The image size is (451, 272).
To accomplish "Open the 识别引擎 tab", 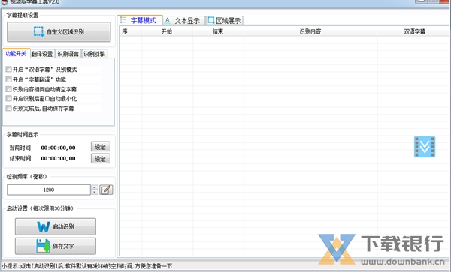I will (x=95, y=54).
